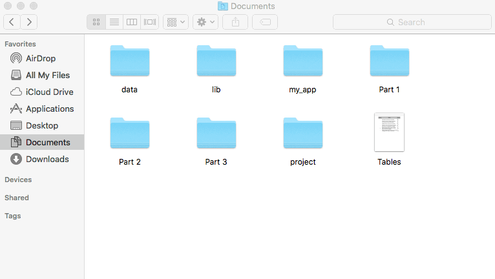Select the lib folder

click(216, 61)
